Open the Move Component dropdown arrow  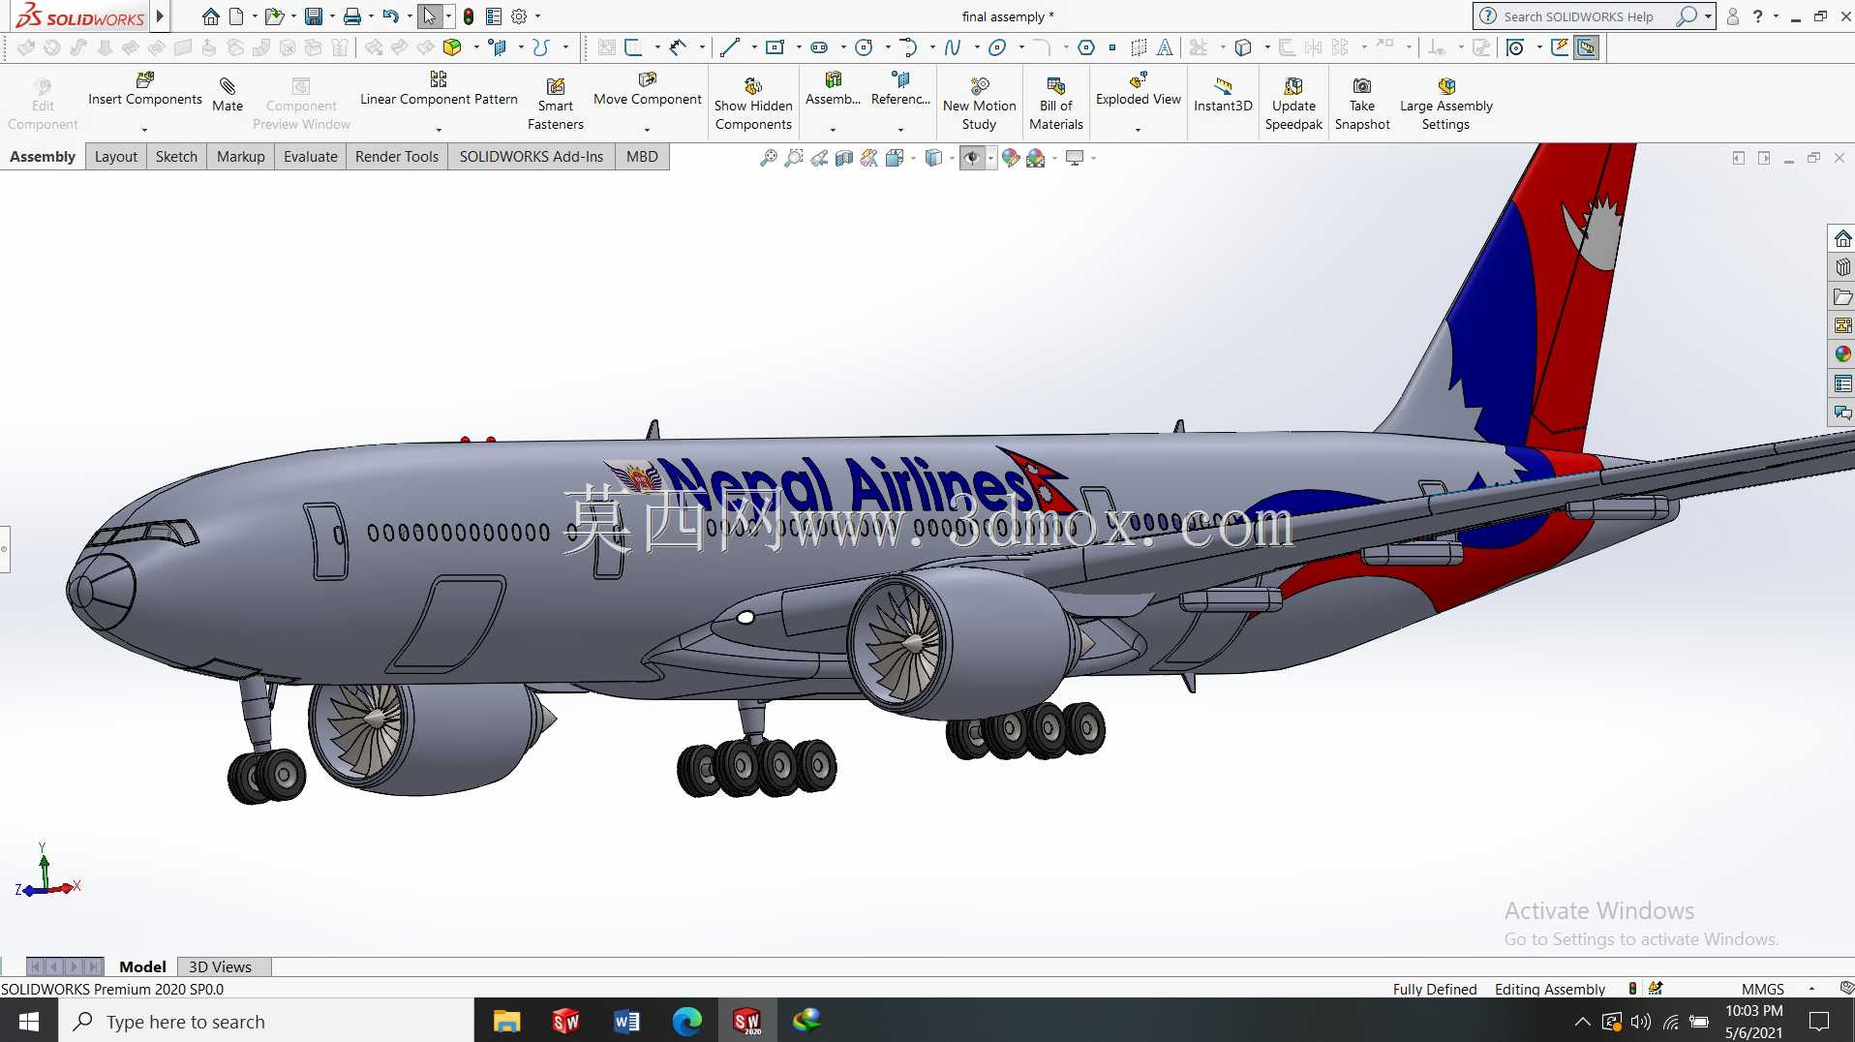[648, 129]
